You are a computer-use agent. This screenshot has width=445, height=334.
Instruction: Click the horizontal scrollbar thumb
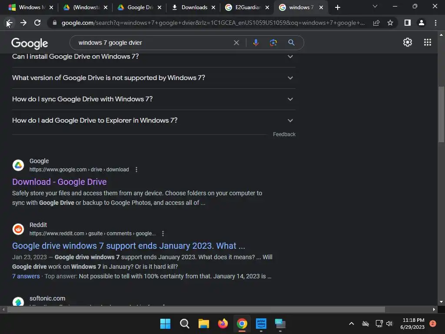tap(196, 309)
